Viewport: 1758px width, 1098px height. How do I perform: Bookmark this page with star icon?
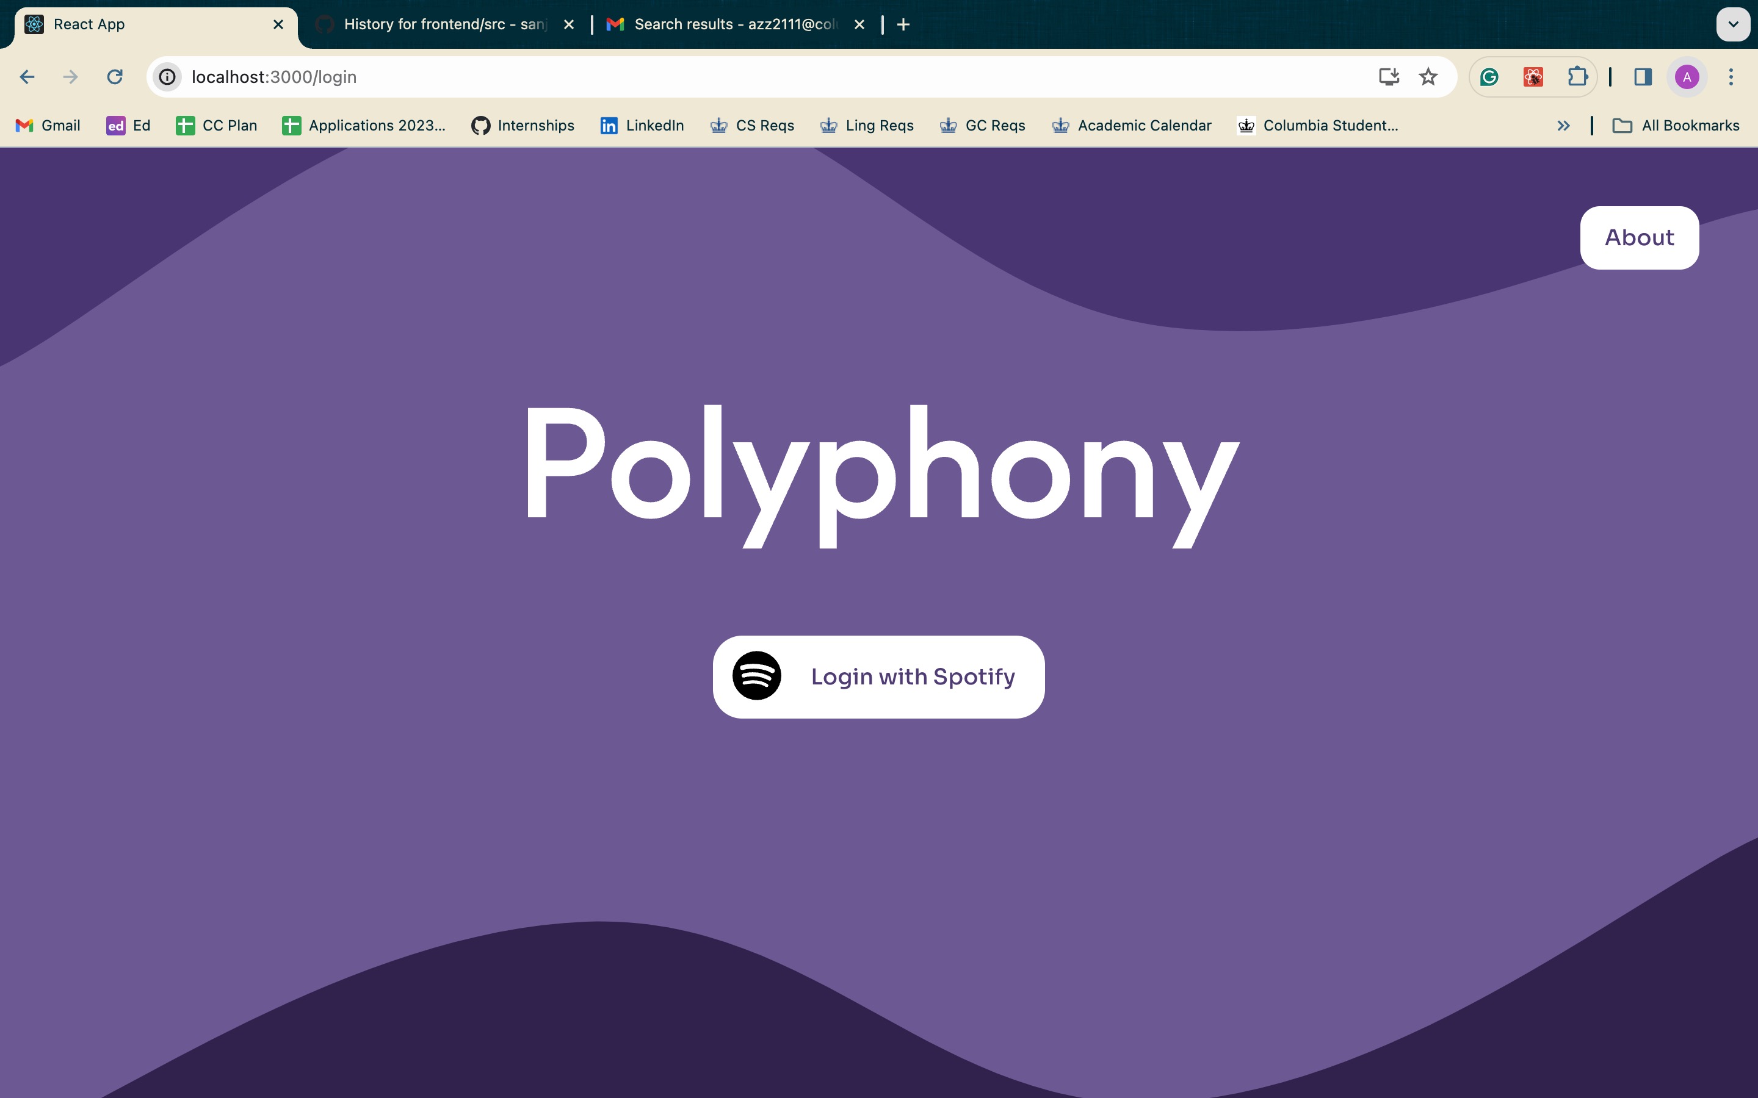point(1428,77)
